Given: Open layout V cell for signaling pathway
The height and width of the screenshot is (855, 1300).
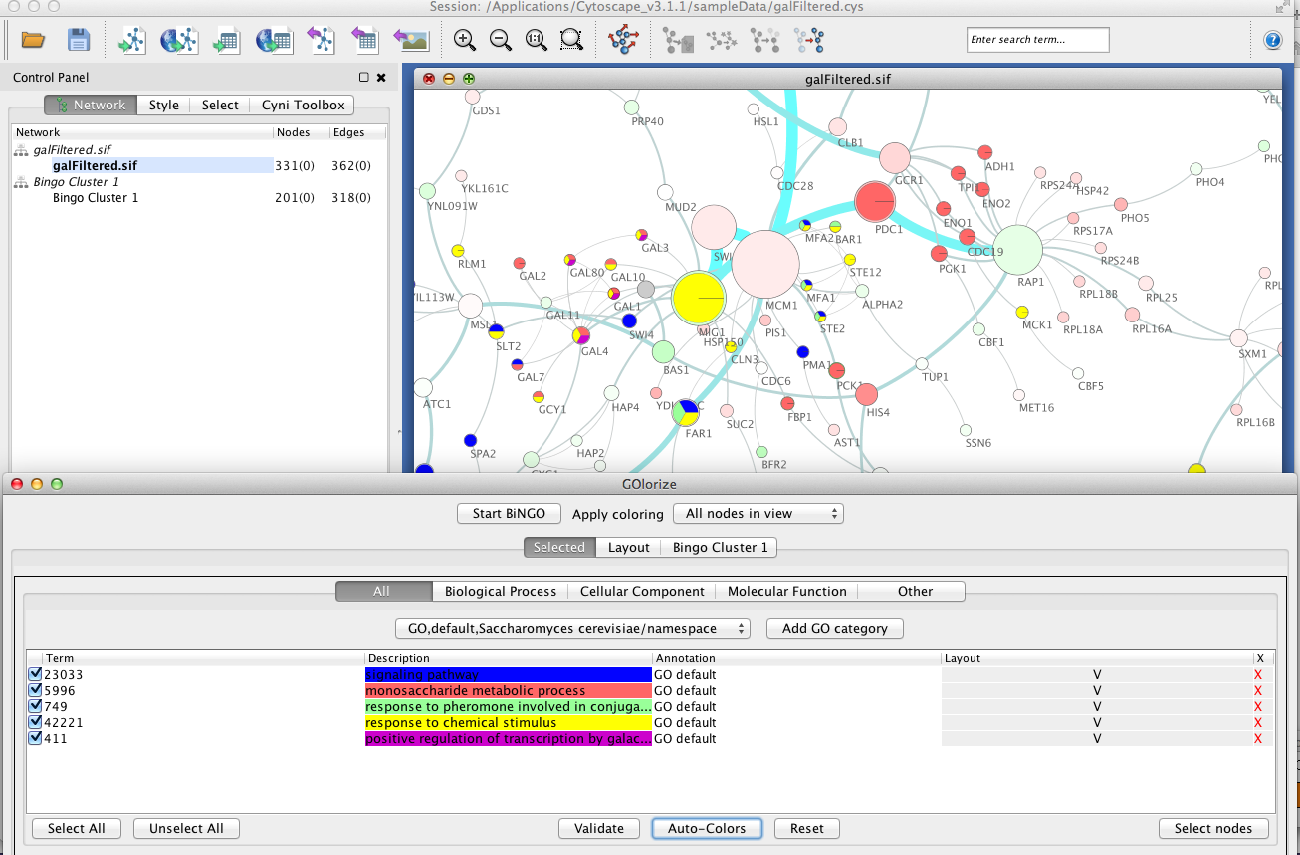Looking at the screenshot, I should pyautogui.click(x=1097, y=675).
